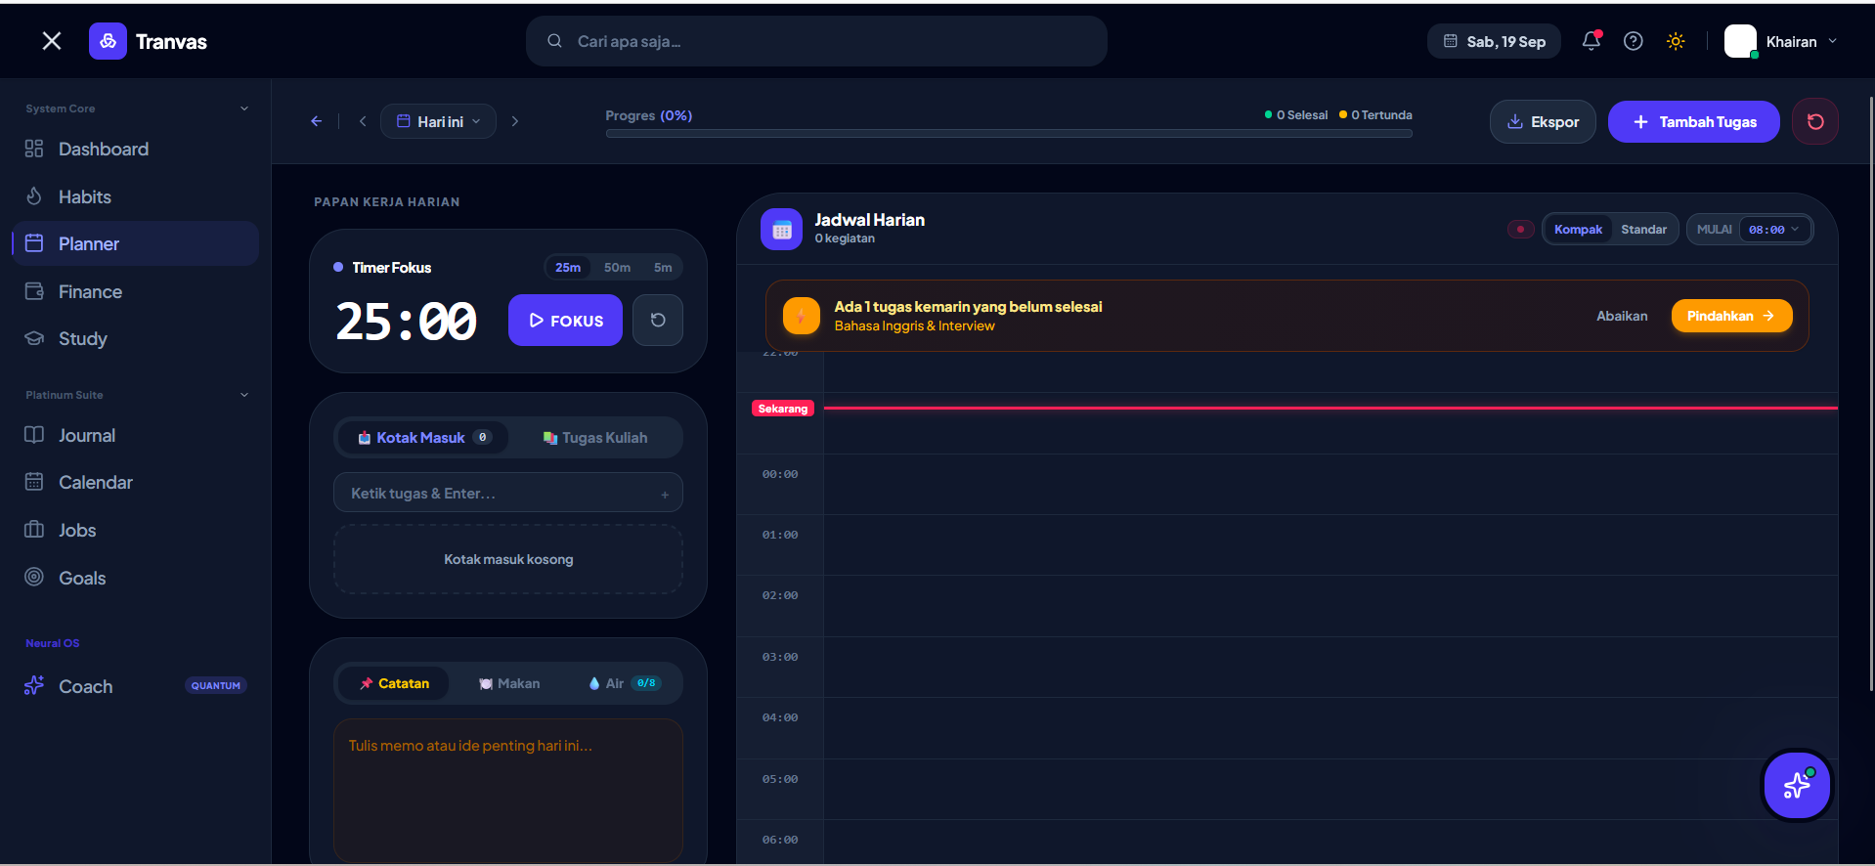The image size is (1875, 866).
Task: Click the Tranvas logo icon
Action: coord(108,41)
